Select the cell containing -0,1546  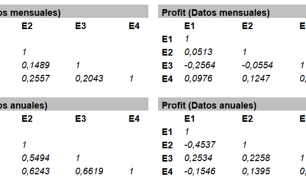(x=200, y=171)
